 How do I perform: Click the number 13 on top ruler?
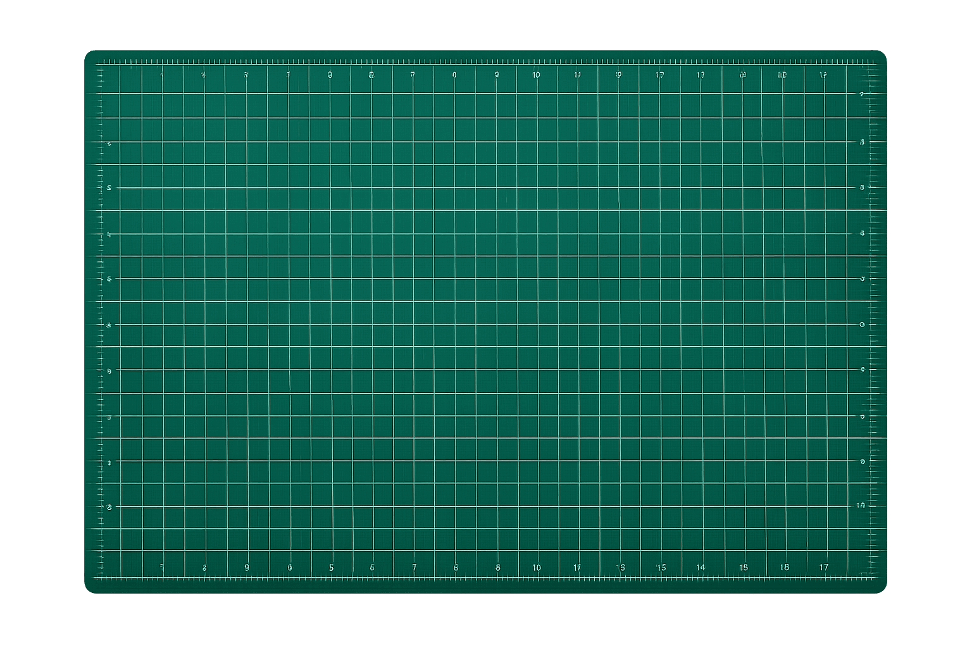tap(701, 75)
